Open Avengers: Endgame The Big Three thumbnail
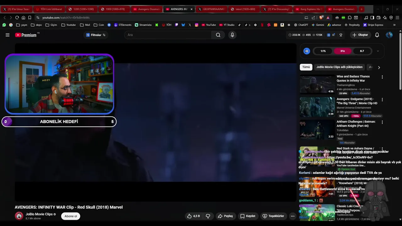 click(x=317, y=107)
